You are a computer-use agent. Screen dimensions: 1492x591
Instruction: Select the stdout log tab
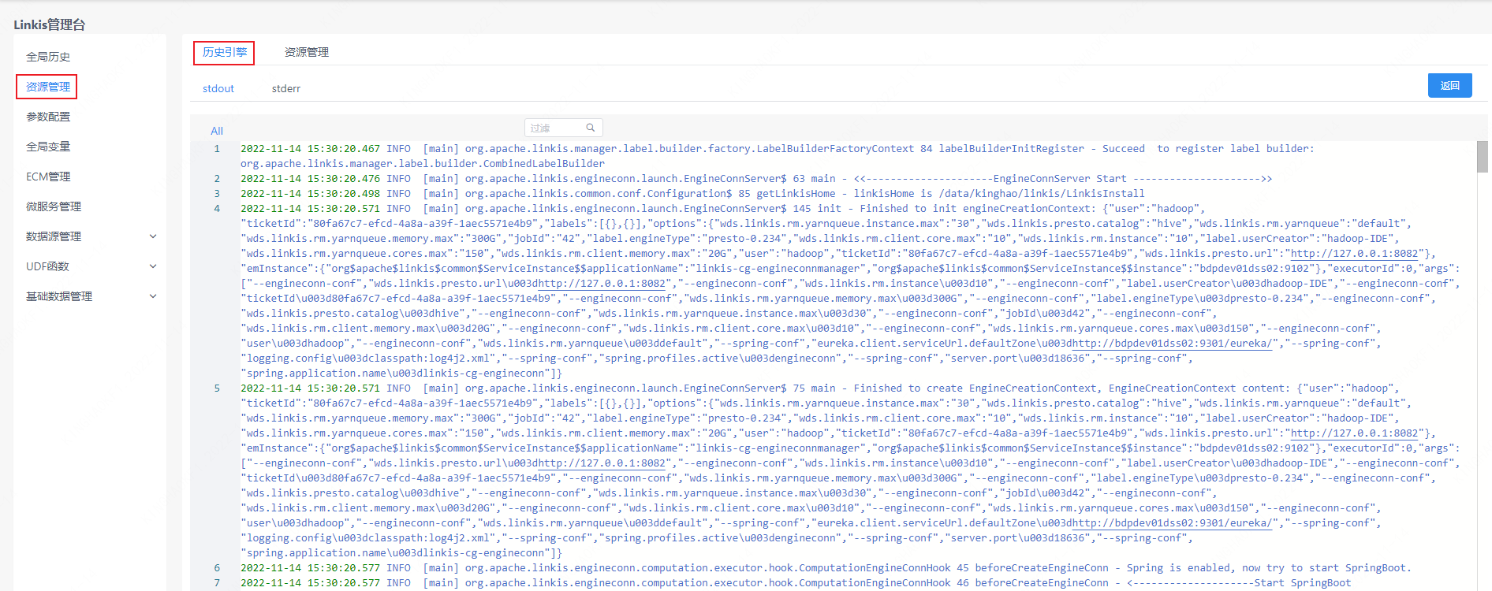[218, 88]
